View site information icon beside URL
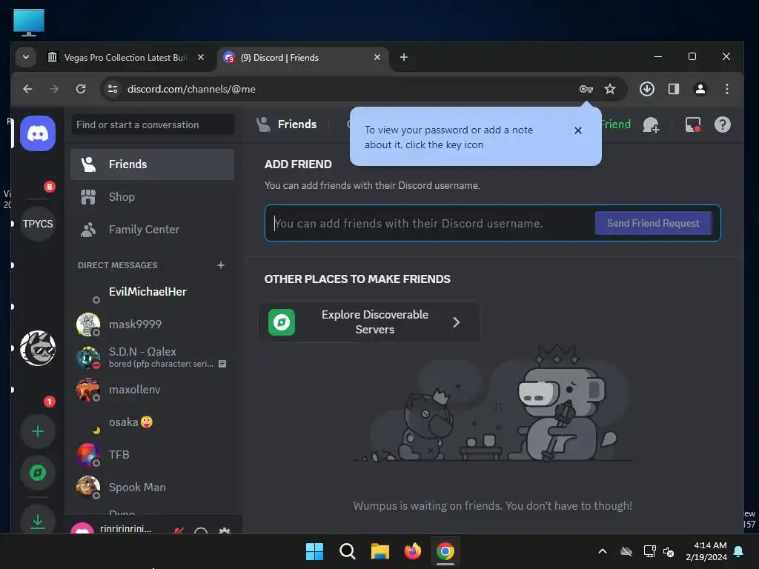Viewport: 759px width, 569px height. click(x=113, y=89)
